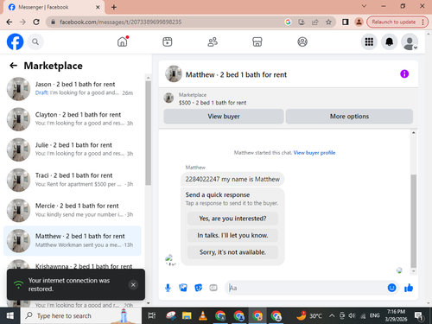Bookmark this page with the star icon
The height and width of the screenshot is (324, 432).
328,22
